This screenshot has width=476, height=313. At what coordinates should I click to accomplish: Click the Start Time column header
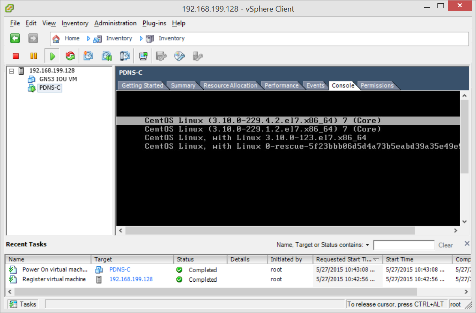tap(417, 259)
